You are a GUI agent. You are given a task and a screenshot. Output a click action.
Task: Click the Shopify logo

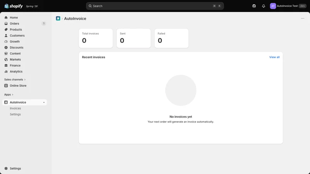coord(14,6)
